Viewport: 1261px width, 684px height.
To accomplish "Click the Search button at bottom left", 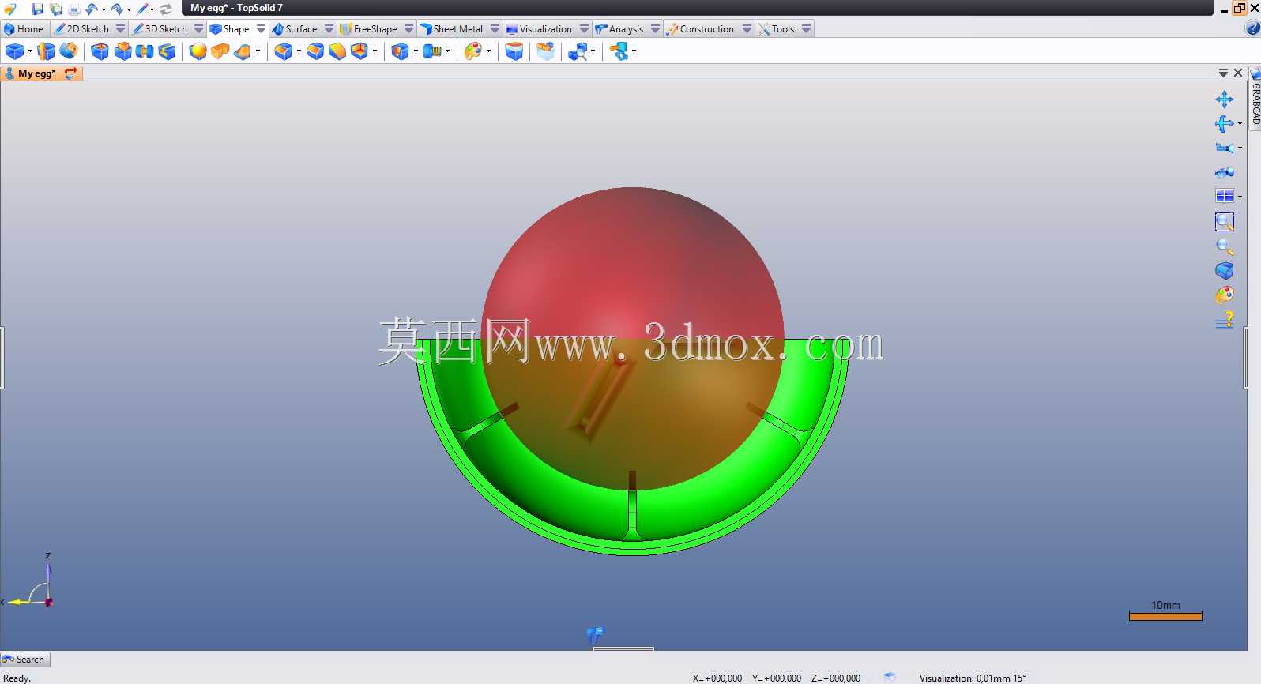I will pyautogui.click(x=24, y=660).
